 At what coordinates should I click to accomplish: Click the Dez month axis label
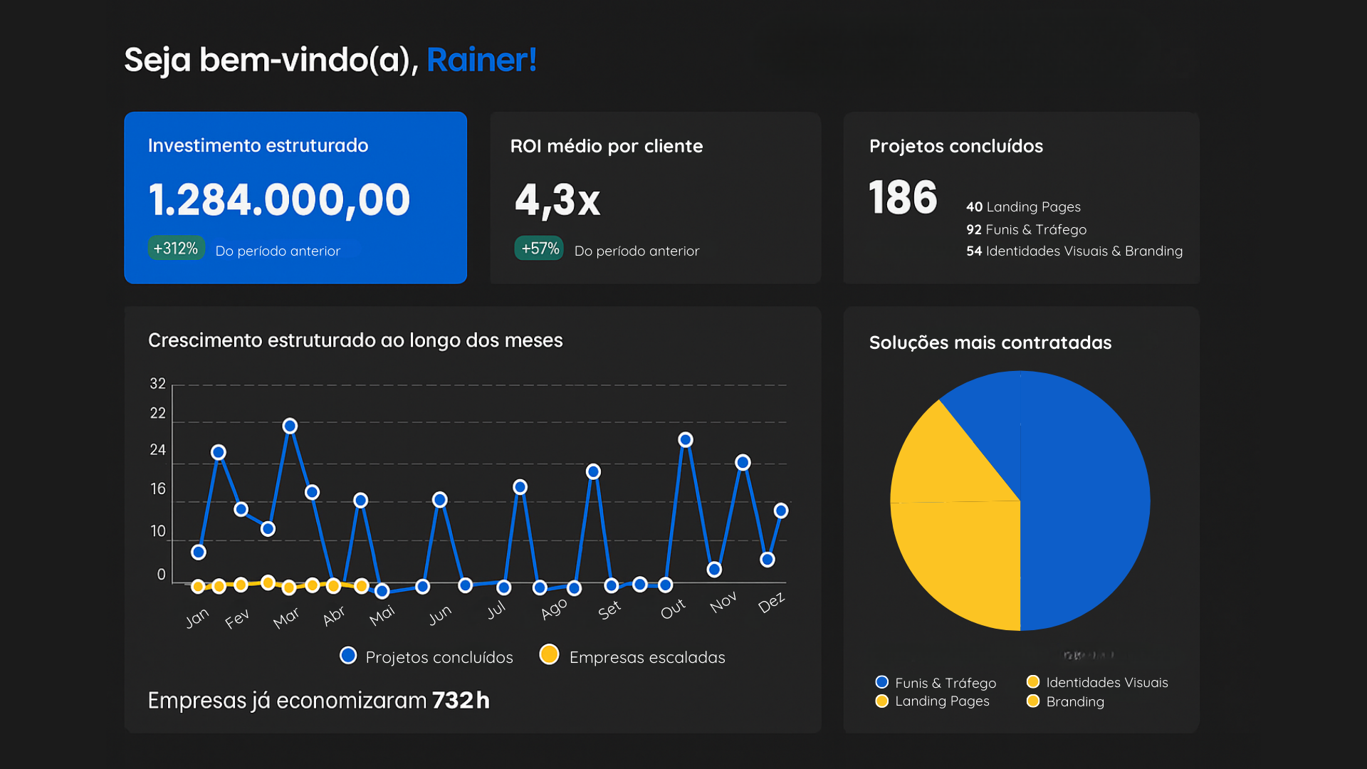click(771, 603)
